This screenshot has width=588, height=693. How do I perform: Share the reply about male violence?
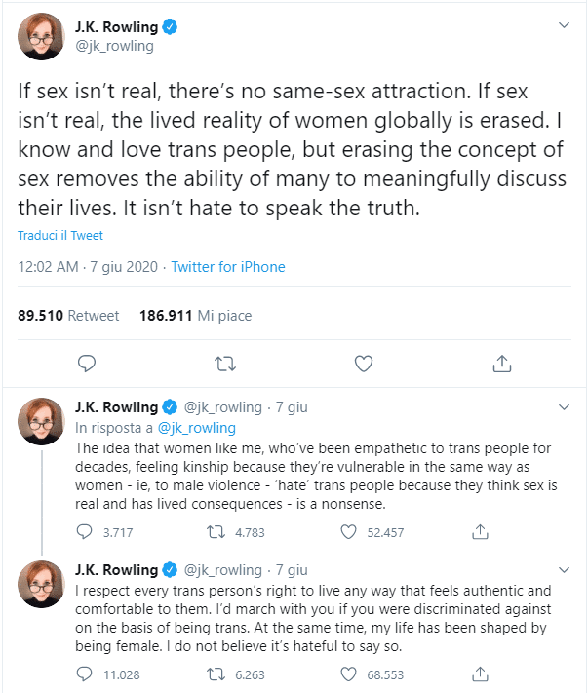tap(480, 531)
